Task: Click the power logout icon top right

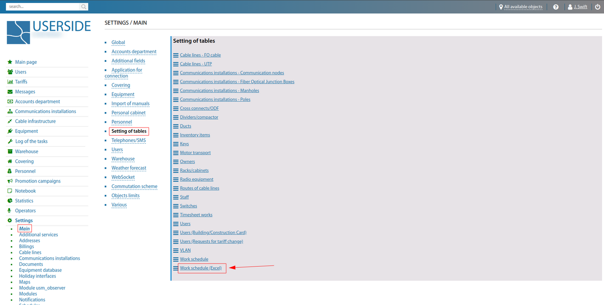Action: [597, 7]
